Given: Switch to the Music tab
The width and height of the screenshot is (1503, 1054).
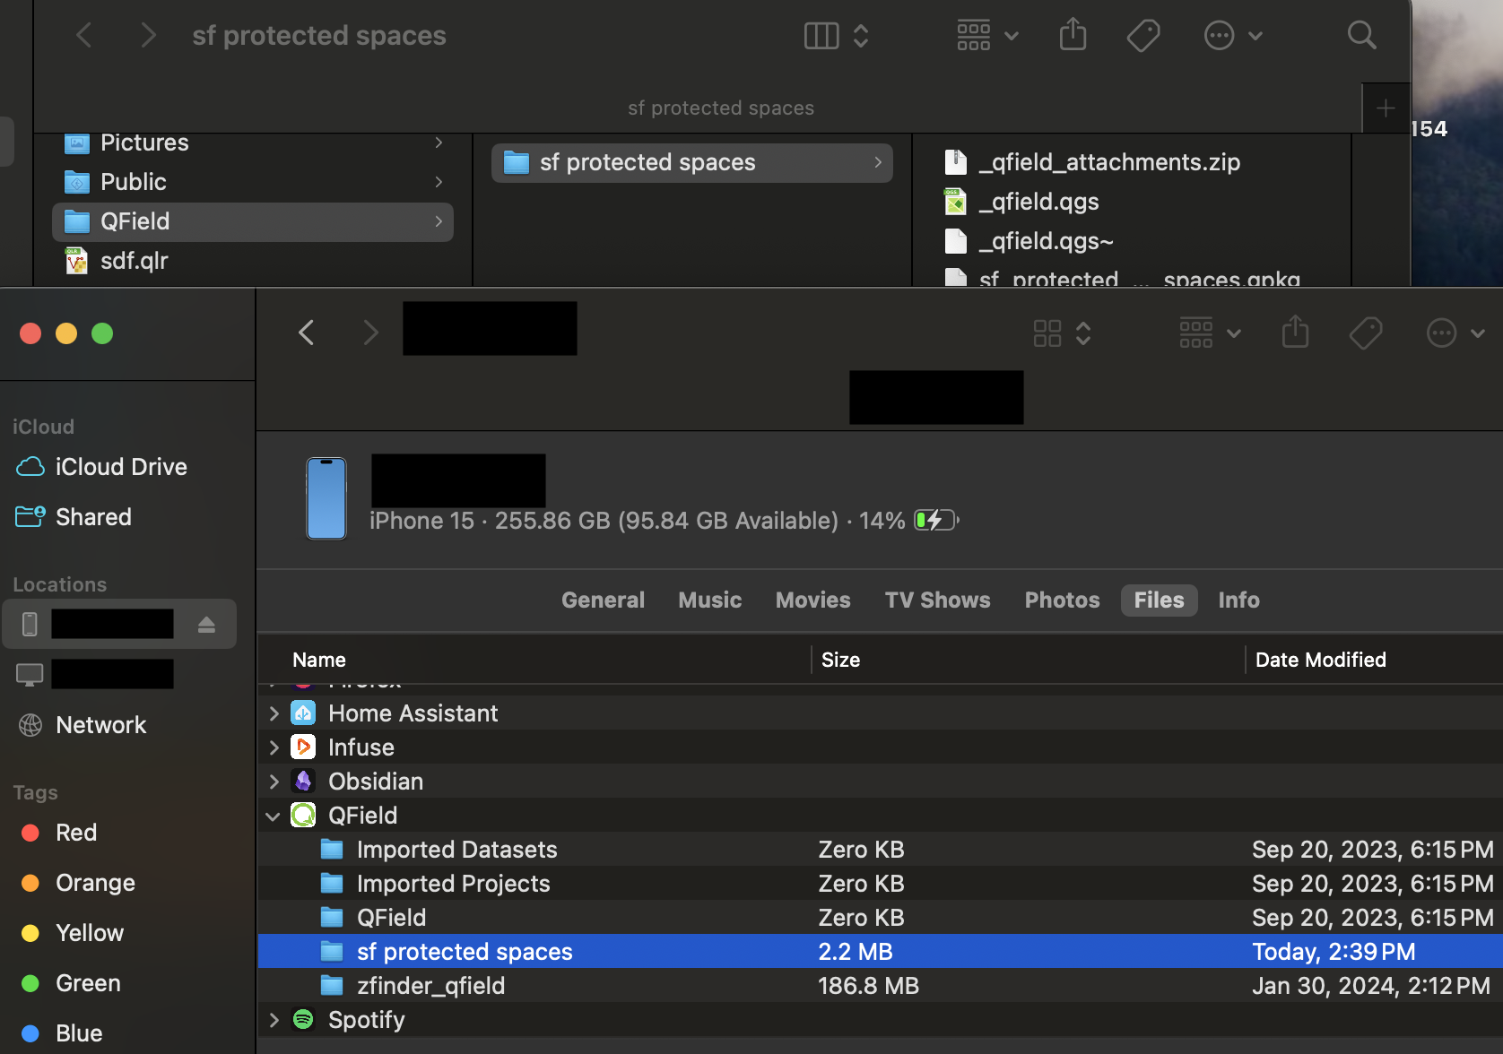Looking at the screenshot, I should point(710,600).
